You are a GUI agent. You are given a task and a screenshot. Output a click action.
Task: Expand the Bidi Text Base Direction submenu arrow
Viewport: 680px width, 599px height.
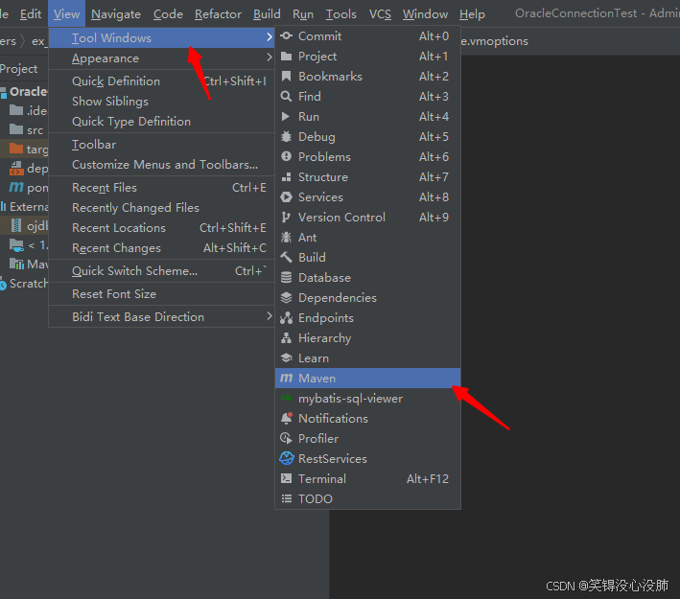[270, 316]
